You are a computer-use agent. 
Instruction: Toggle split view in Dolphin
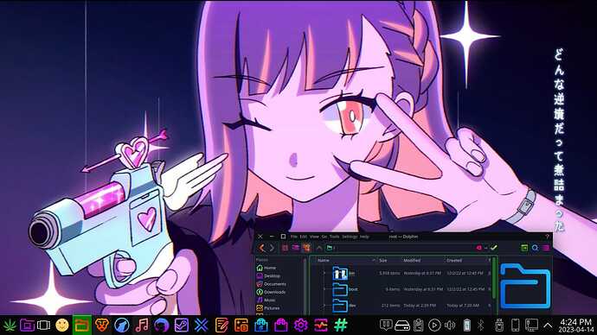click(524, 248)
